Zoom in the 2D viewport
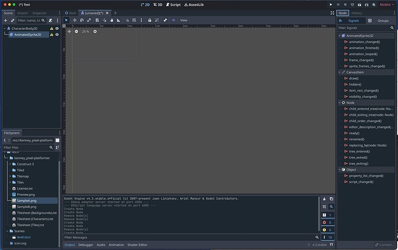398x250 pixels. [x=95, y=32]
